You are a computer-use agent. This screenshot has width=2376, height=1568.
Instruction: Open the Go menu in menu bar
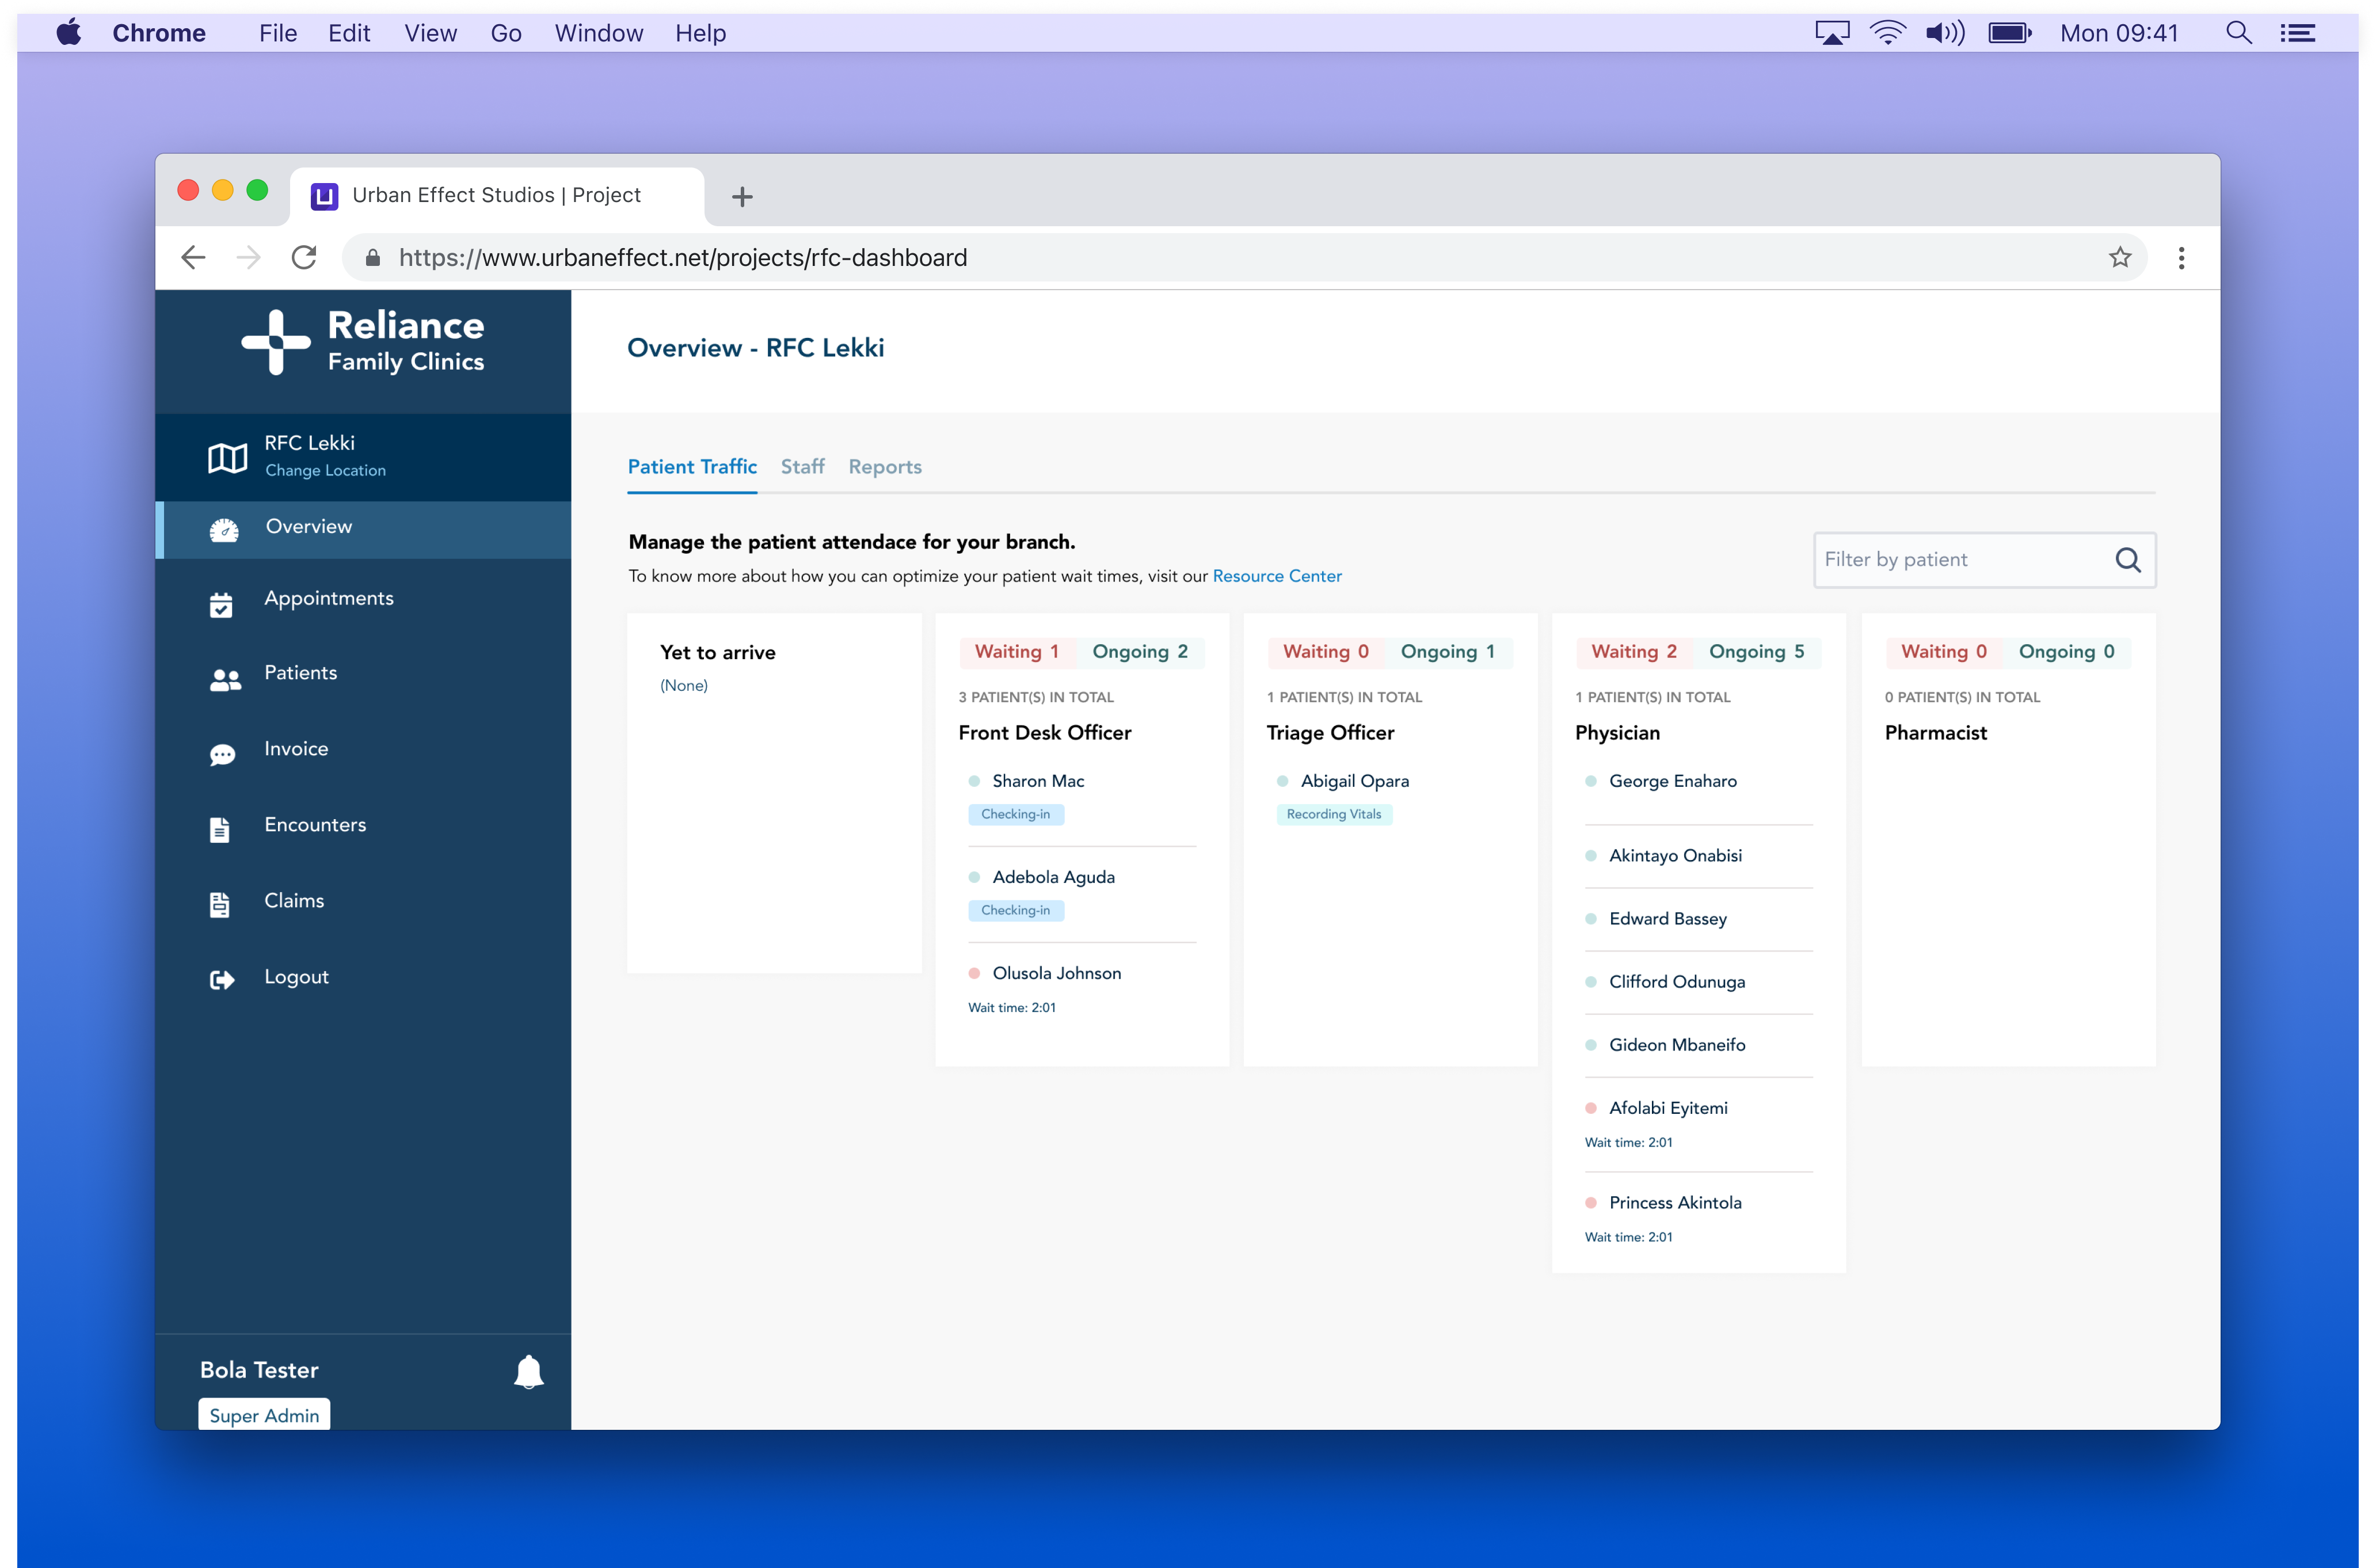(x=506, y=33)
